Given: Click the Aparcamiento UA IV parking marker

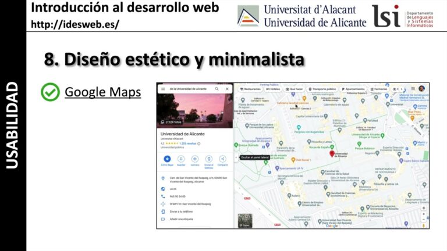Looking at the screenshot, I should point(277,168).
